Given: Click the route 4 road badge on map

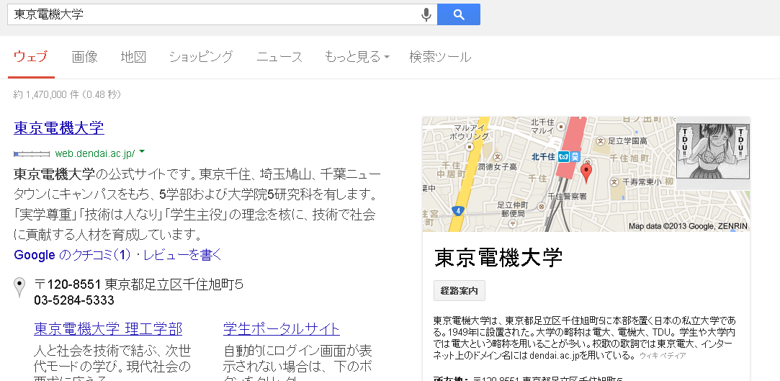Looking at the screenshot, I should (457, 212).
